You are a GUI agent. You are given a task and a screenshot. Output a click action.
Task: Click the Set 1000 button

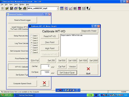click(x=72, y=60)
